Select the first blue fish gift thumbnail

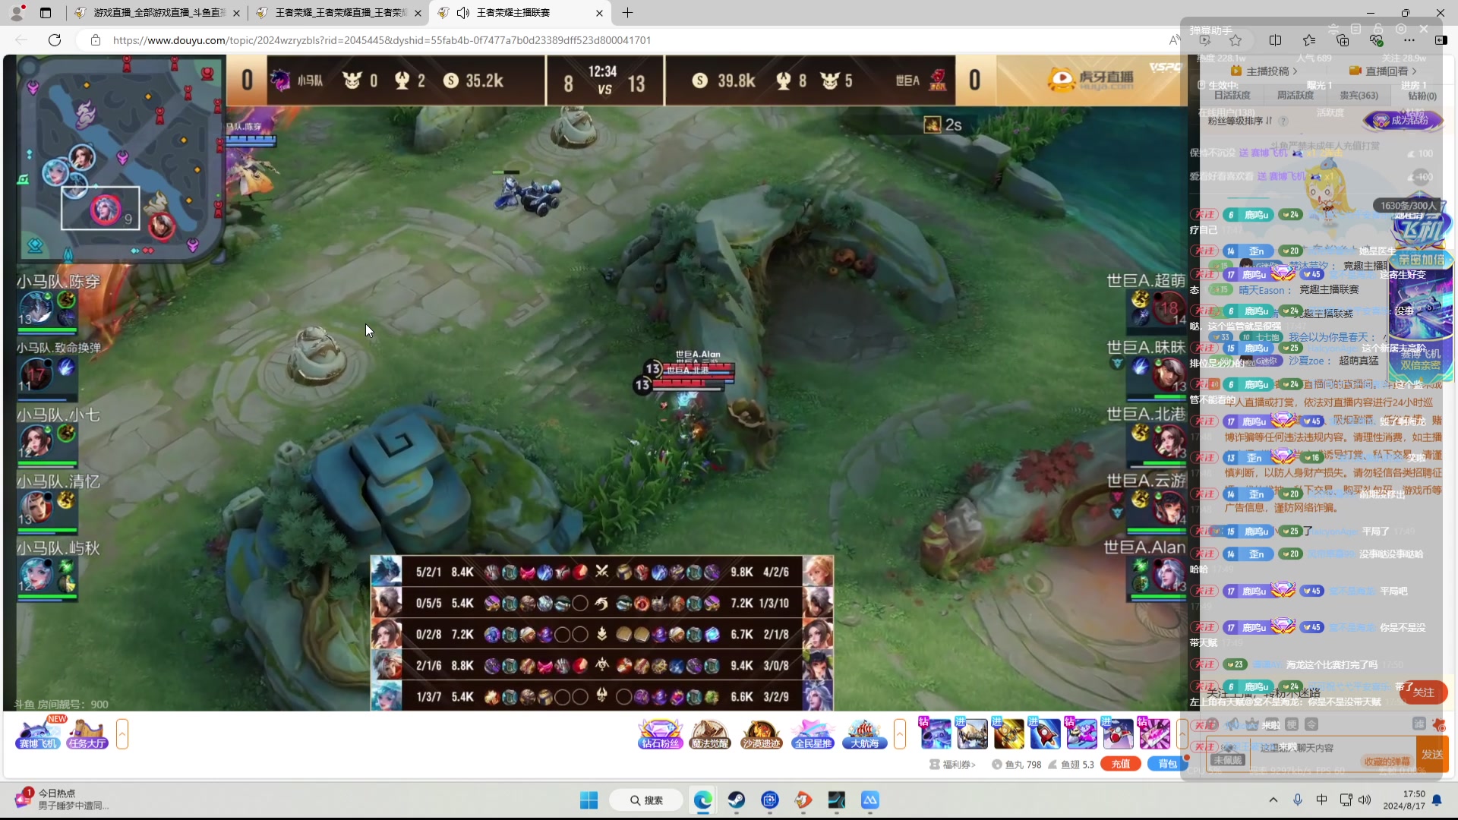click(x=936, y=733)
